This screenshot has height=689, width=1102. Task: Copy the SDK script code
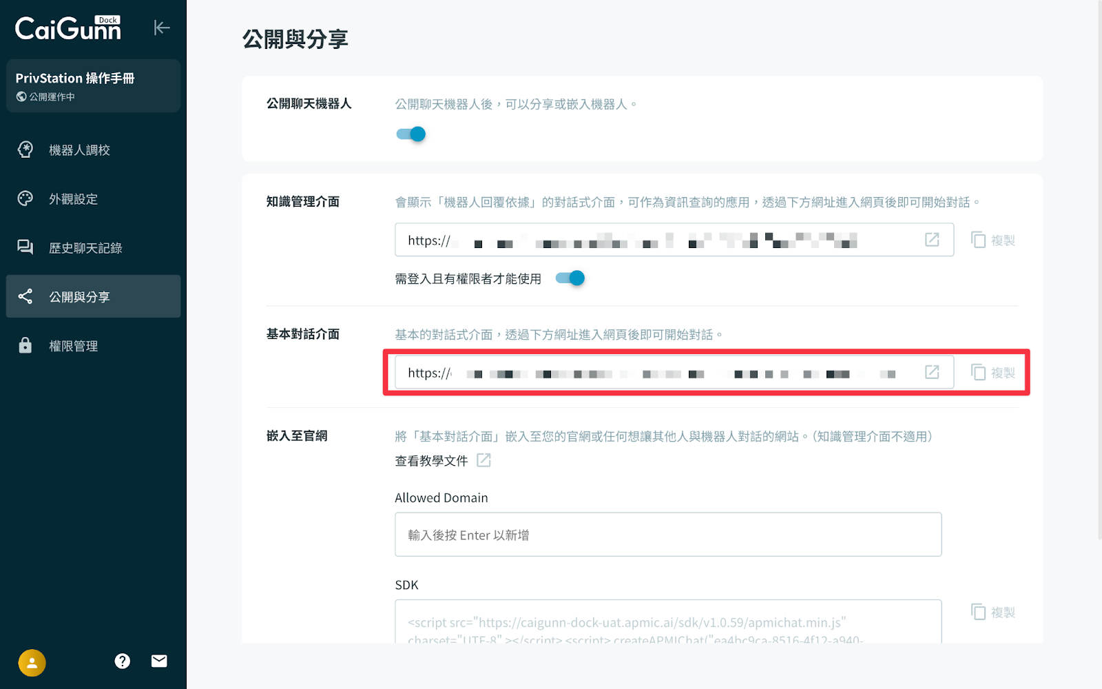click(x=993, y=612)
